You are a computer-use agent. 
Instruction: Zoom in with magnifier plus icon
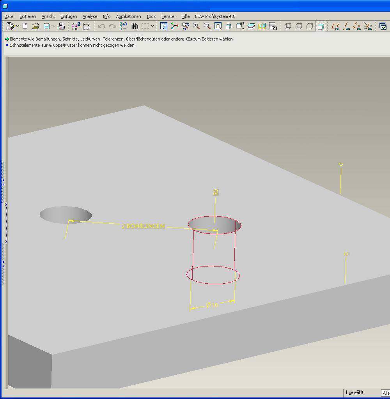point(197,26)
